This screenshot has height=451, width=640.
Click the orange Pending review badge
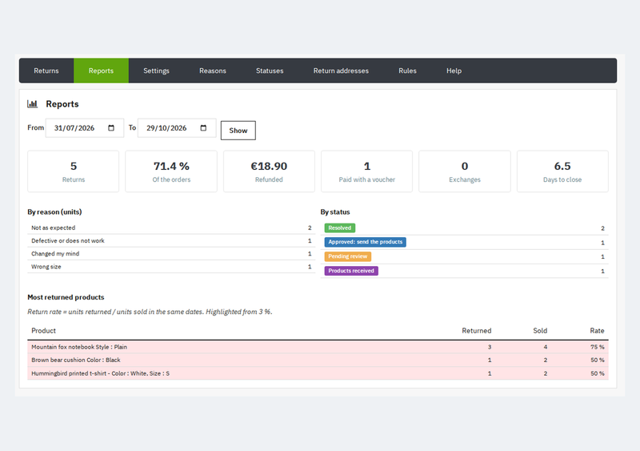pyautogui.click(x=348, y=256)
